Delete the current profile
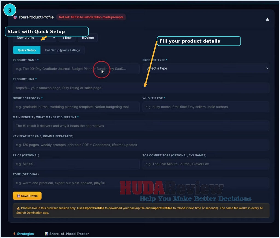The height and width of the screenshot is (238, 280). coord(88,38)
